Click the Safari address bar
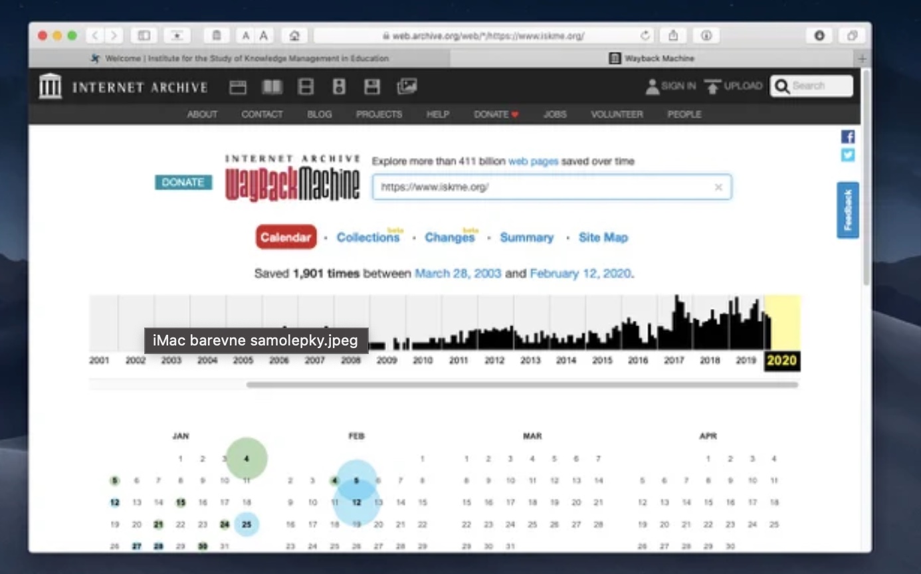 pos(482,36)
